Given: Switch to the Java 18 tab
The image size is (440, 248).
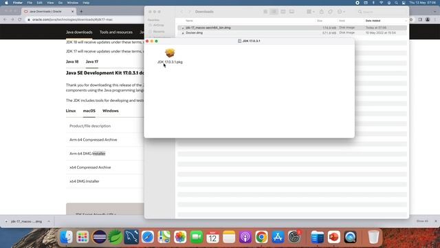Looking at the screenshot, I should tap(72, 61).
